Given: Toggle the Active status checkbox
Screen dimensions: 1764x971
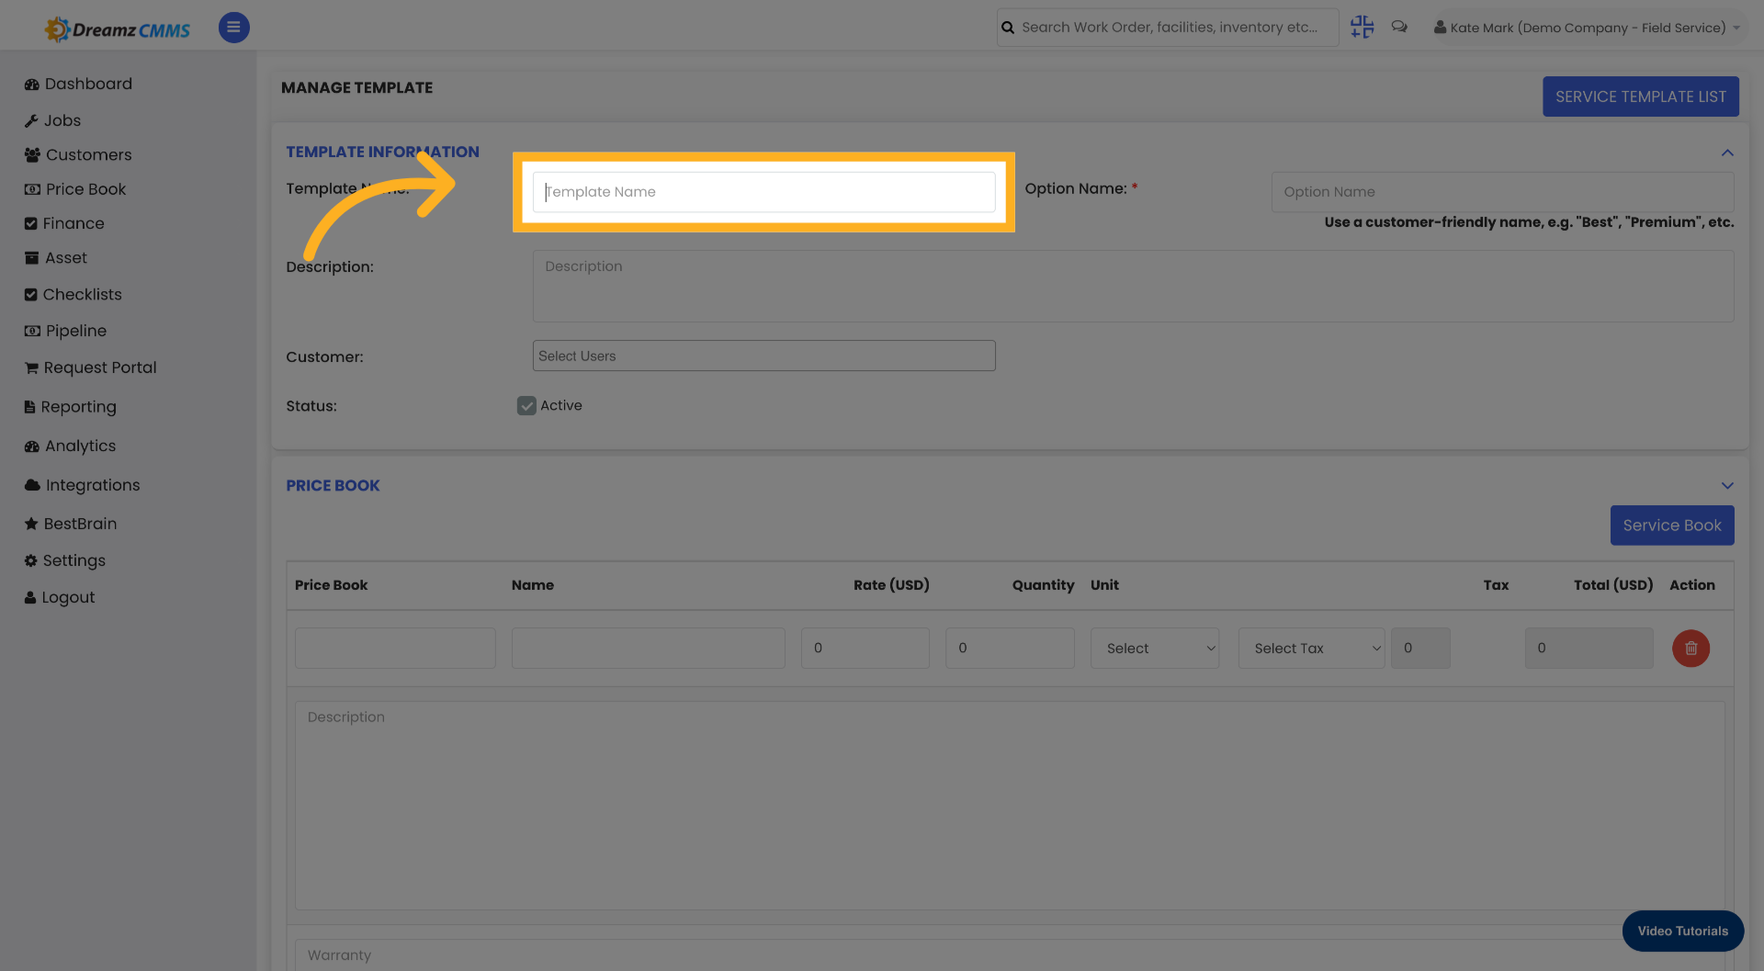Looking at the screenshot, I should tap(526, 405).
